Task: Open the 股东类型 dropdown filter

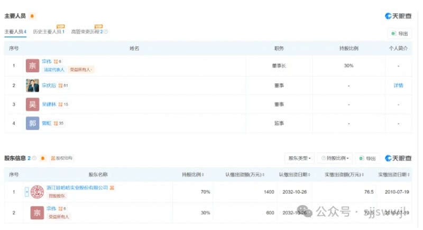Action: [300, 158]
